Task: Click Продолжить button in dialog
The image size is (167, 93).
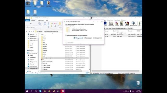Action: [78, 38]
